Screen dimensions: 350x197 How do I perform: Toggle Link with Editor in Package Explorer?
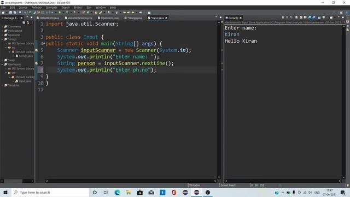tap(28, 22)
